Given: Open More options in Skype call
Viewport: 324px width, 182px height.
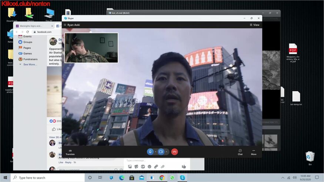Looking at the screenshot, I should coord(254,152).
